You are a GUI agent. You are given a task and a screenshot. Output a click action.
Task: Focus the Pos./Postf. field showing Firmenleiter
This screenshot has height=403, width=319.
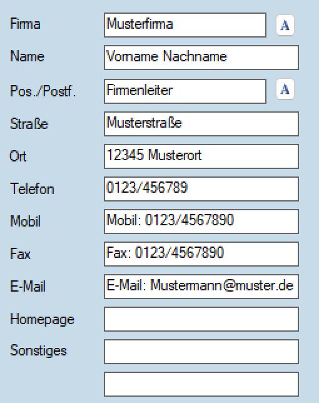click(x=185, y=91)
